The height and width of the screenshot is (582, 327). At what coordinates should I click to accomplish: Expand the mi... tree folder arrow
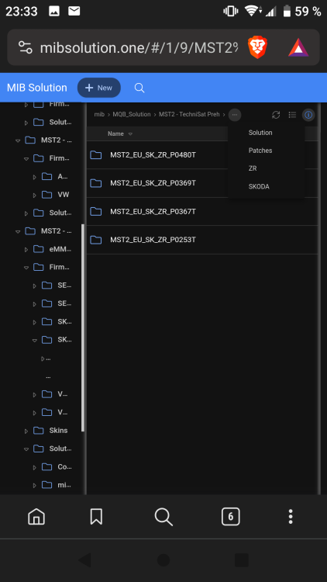[x=34, y=485]
